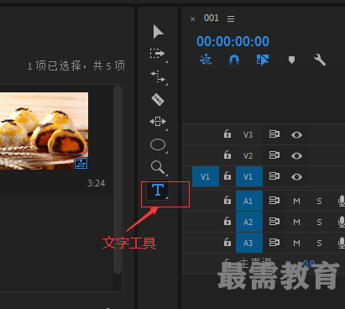Toggle insert sequences as nests option

pos(206,60)
